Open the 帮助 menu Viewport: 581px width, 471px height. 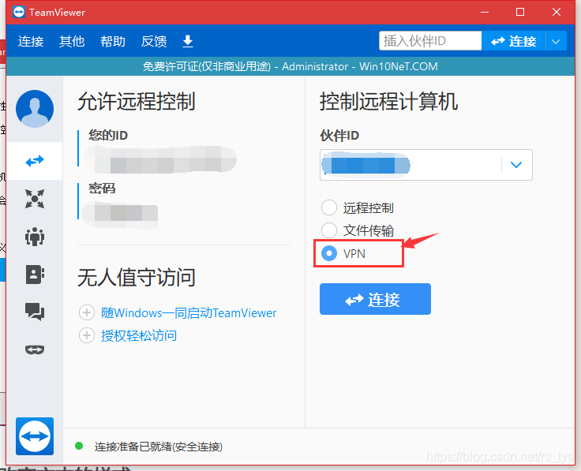[x=113, y=41]
